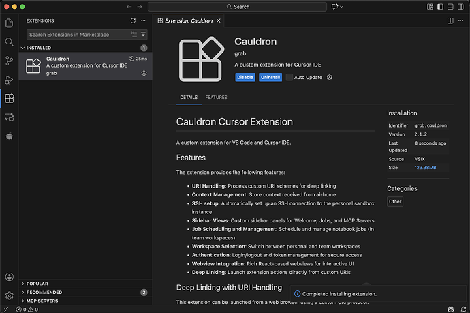The image size is (470, 313).
Task: Expand the MCP SERVERS section
Action: [42, 301]
